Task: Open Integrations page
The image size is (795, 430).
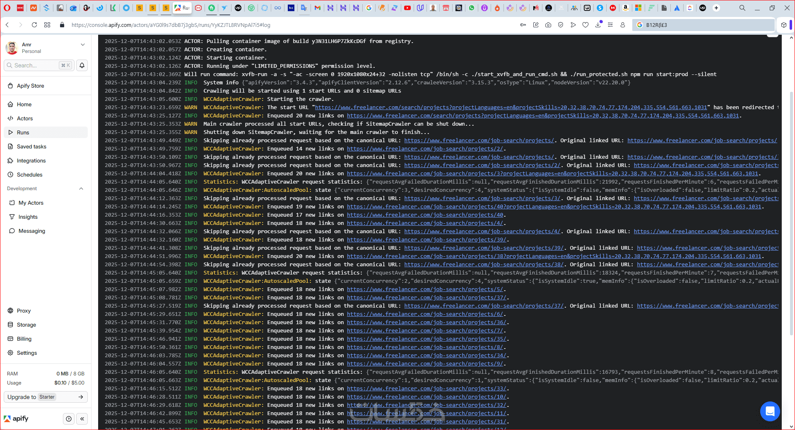Action: 46,161
